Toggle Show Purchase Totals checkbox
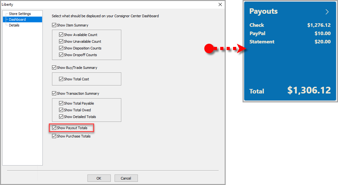Screen dimensions: 338x185 (54, 136)
